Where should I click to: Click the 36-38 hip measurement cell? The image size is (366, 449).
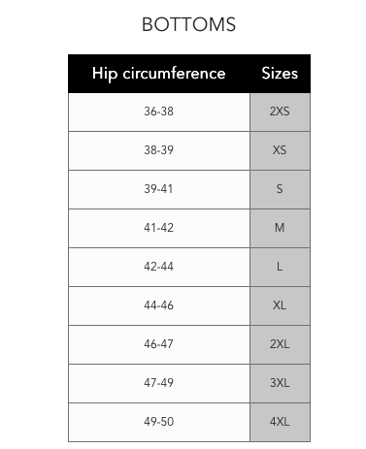tap(159, 112)
